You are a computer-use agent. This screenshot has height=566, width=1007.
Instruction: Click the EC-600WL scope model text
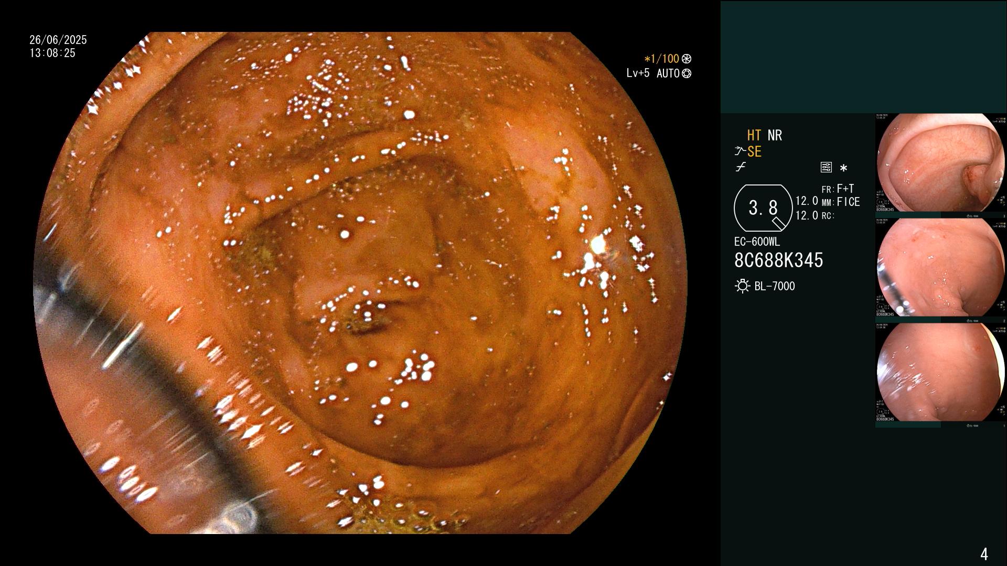pyautogui.click(x=757, y=242)
